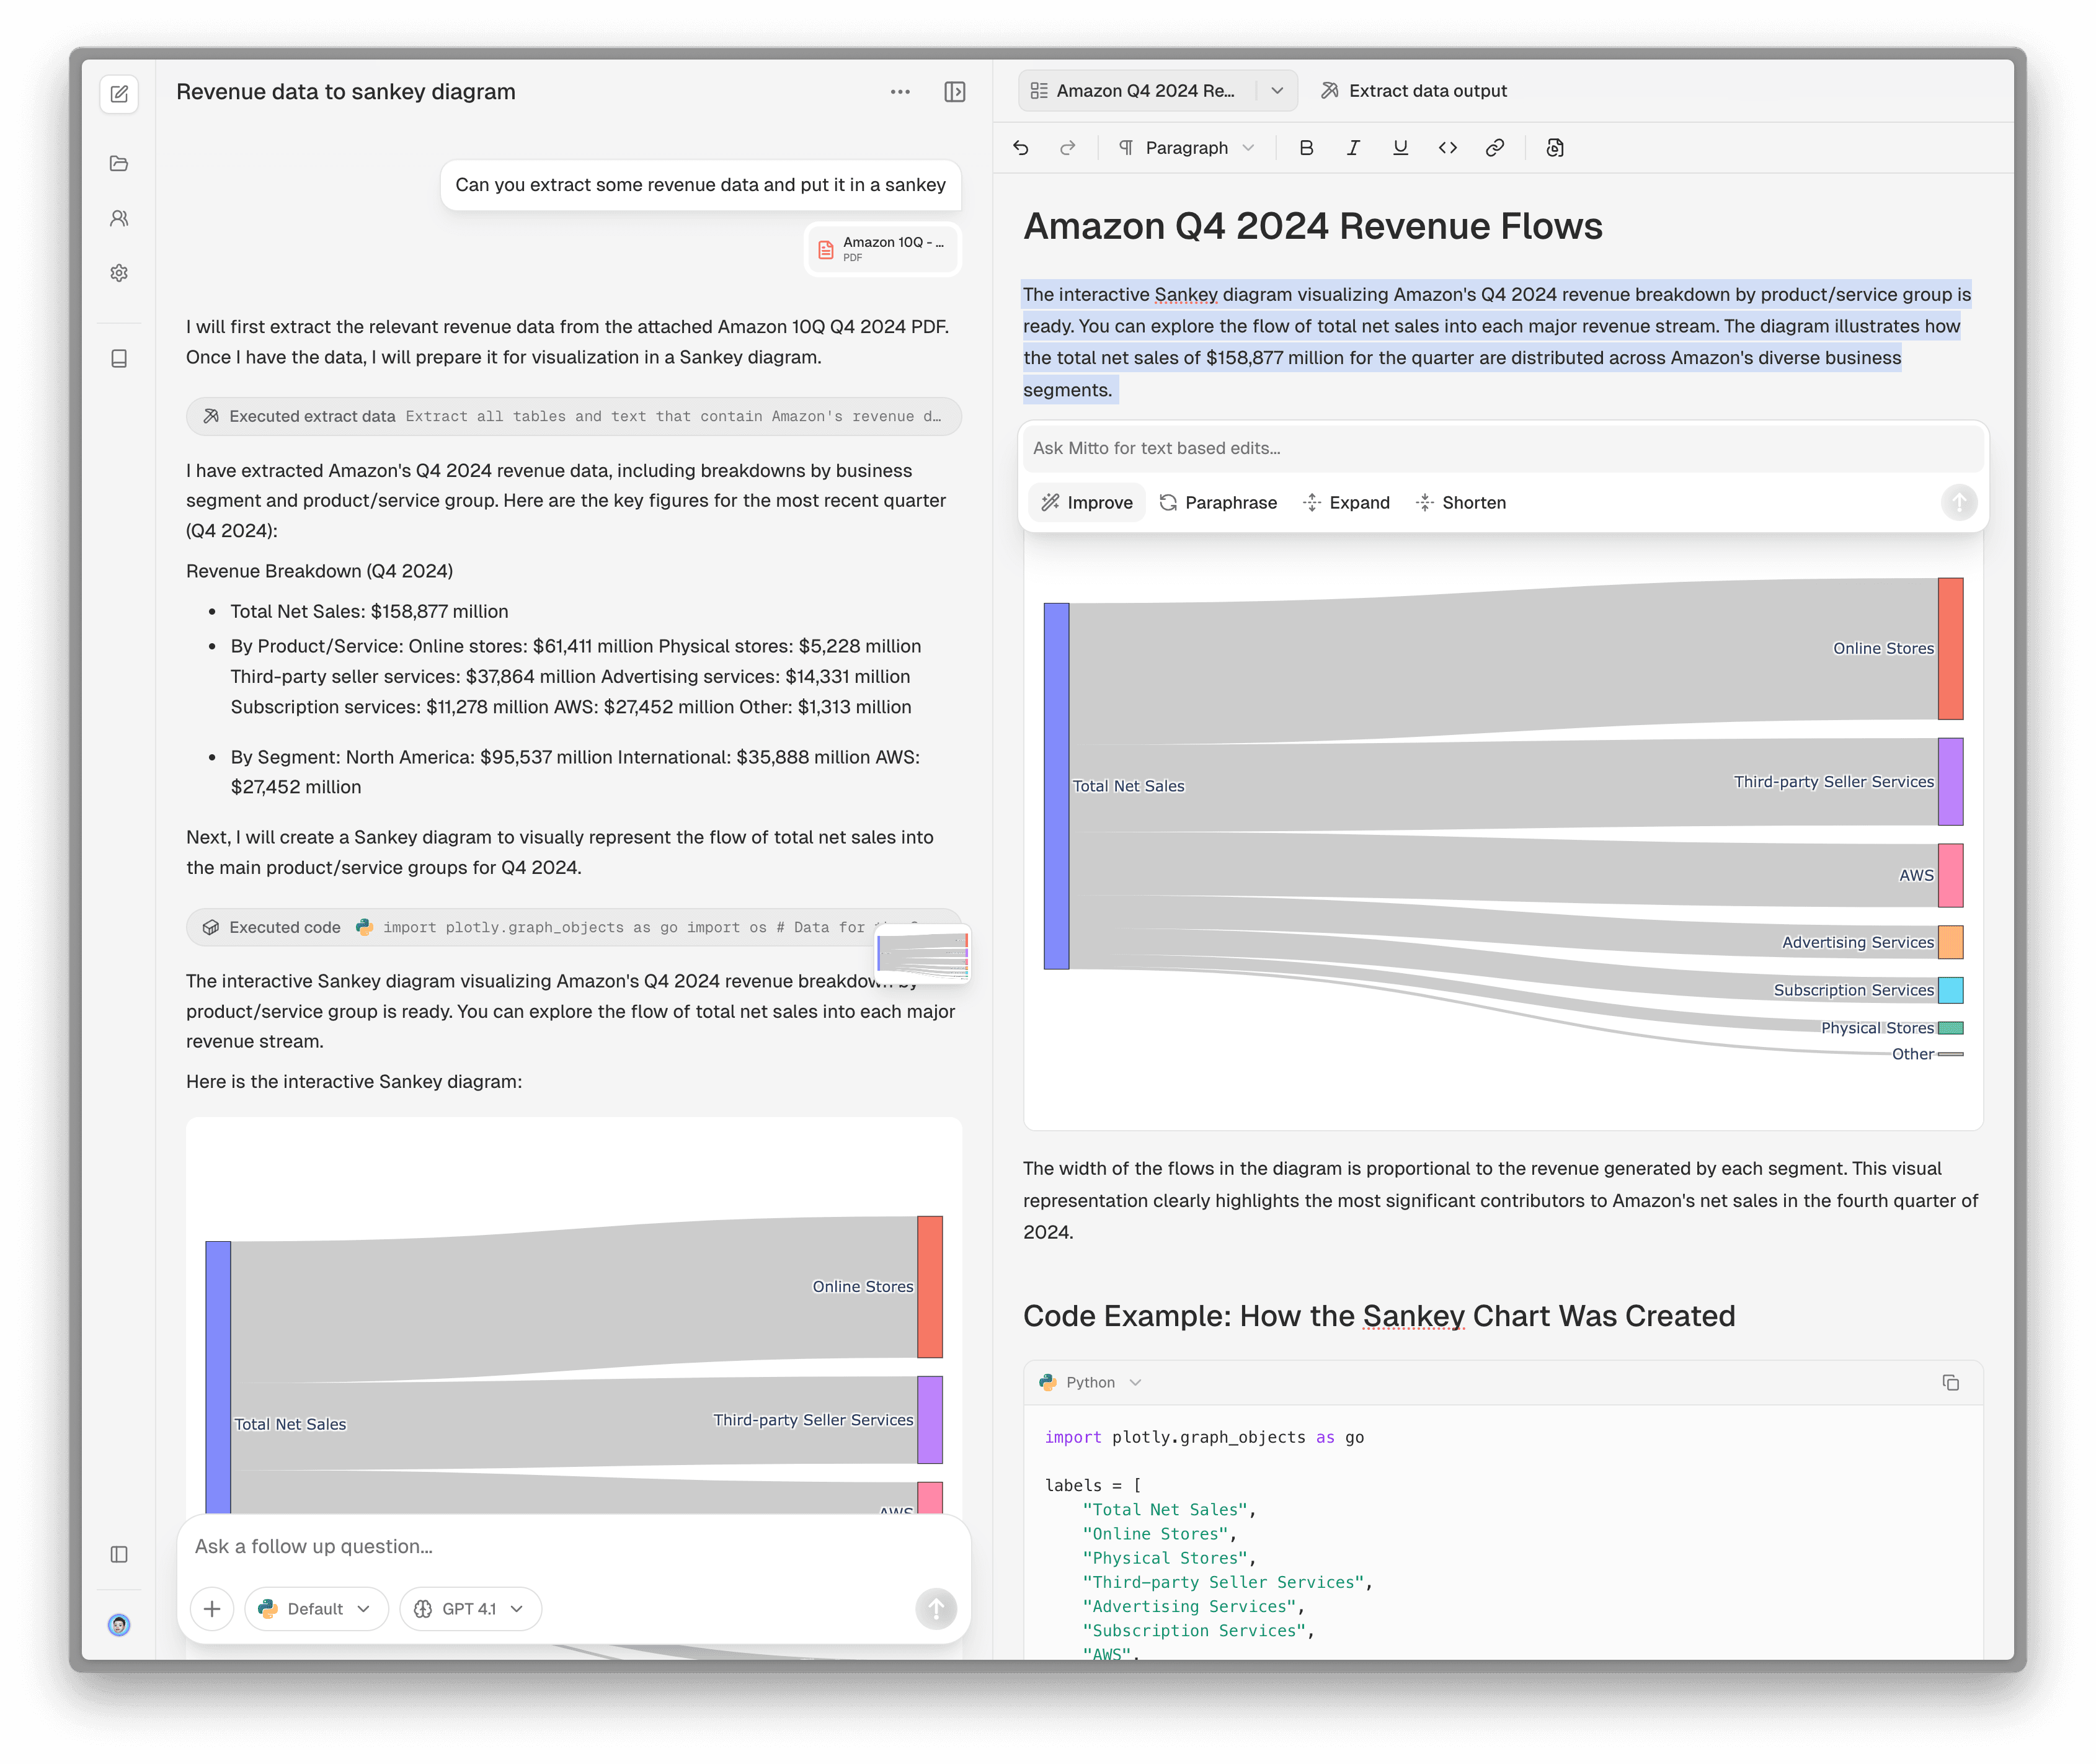Click the AI document icon in the editor toolbar

(1554, 148)
